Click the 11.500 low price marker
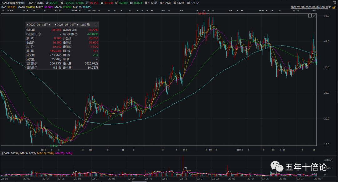338x182 pixels. click(54, 145)
